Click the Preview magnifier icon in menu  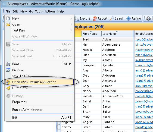coord(8,70)
